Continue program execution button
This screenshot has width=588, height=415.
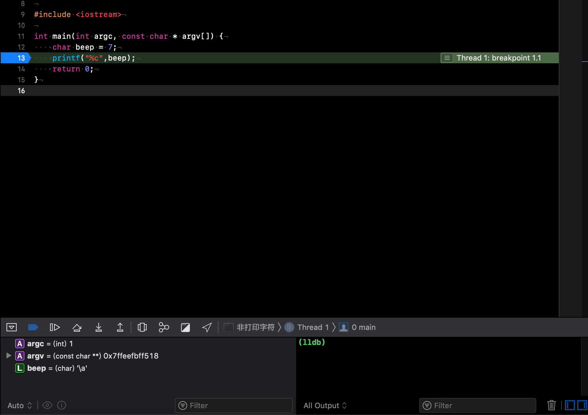click(55, 327)
